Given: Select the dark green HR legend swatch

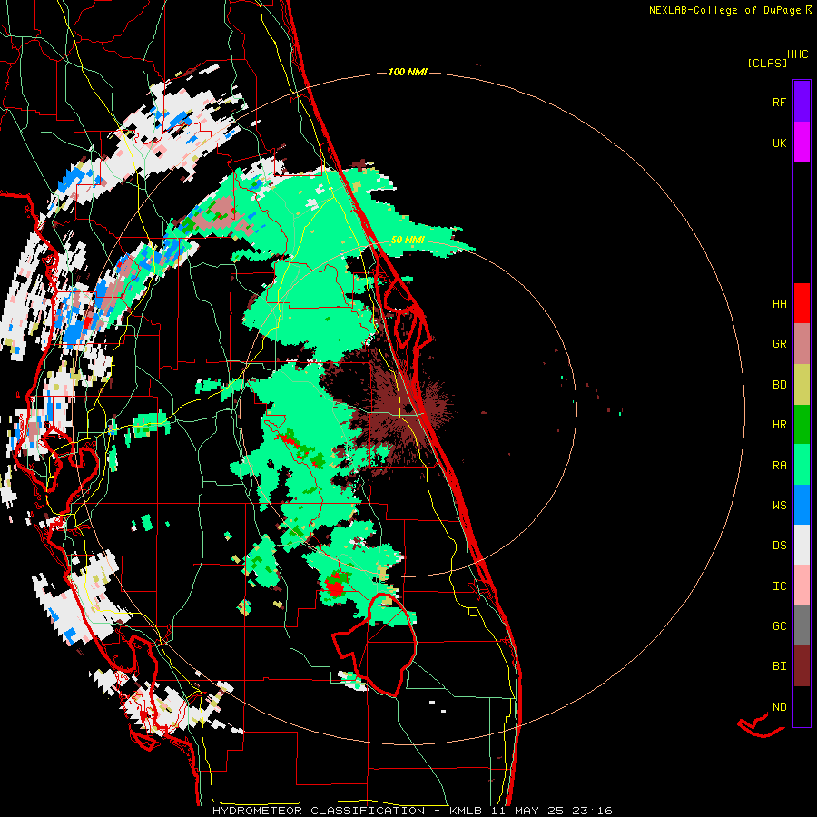Looking at the screenshot, I should (802, 425).
